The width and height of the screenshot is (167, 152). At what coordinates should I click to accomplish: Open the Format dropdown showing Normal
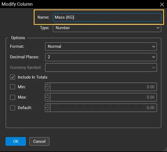point(101,46)
